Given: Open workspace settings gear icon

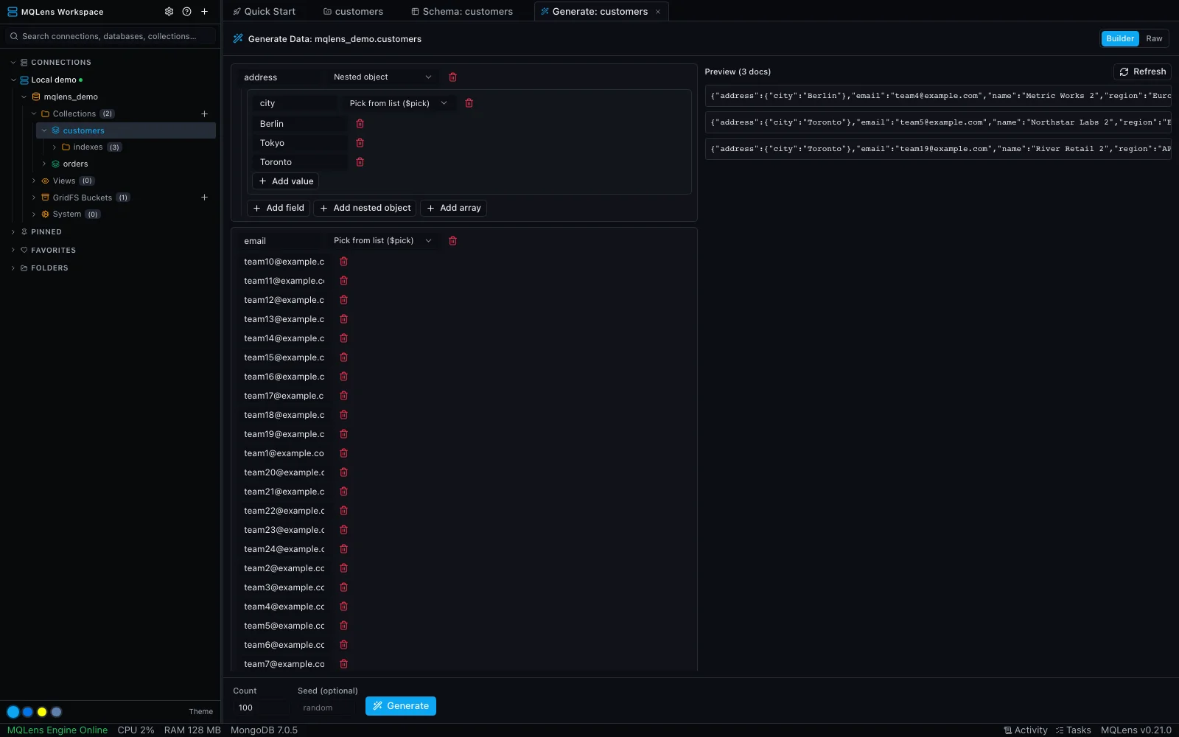Looking at the screenshot, I should [169, 12].
